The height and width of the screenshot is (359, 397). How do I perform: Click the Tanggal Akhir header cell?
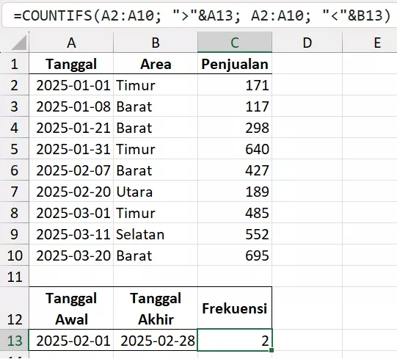(156, 308)
